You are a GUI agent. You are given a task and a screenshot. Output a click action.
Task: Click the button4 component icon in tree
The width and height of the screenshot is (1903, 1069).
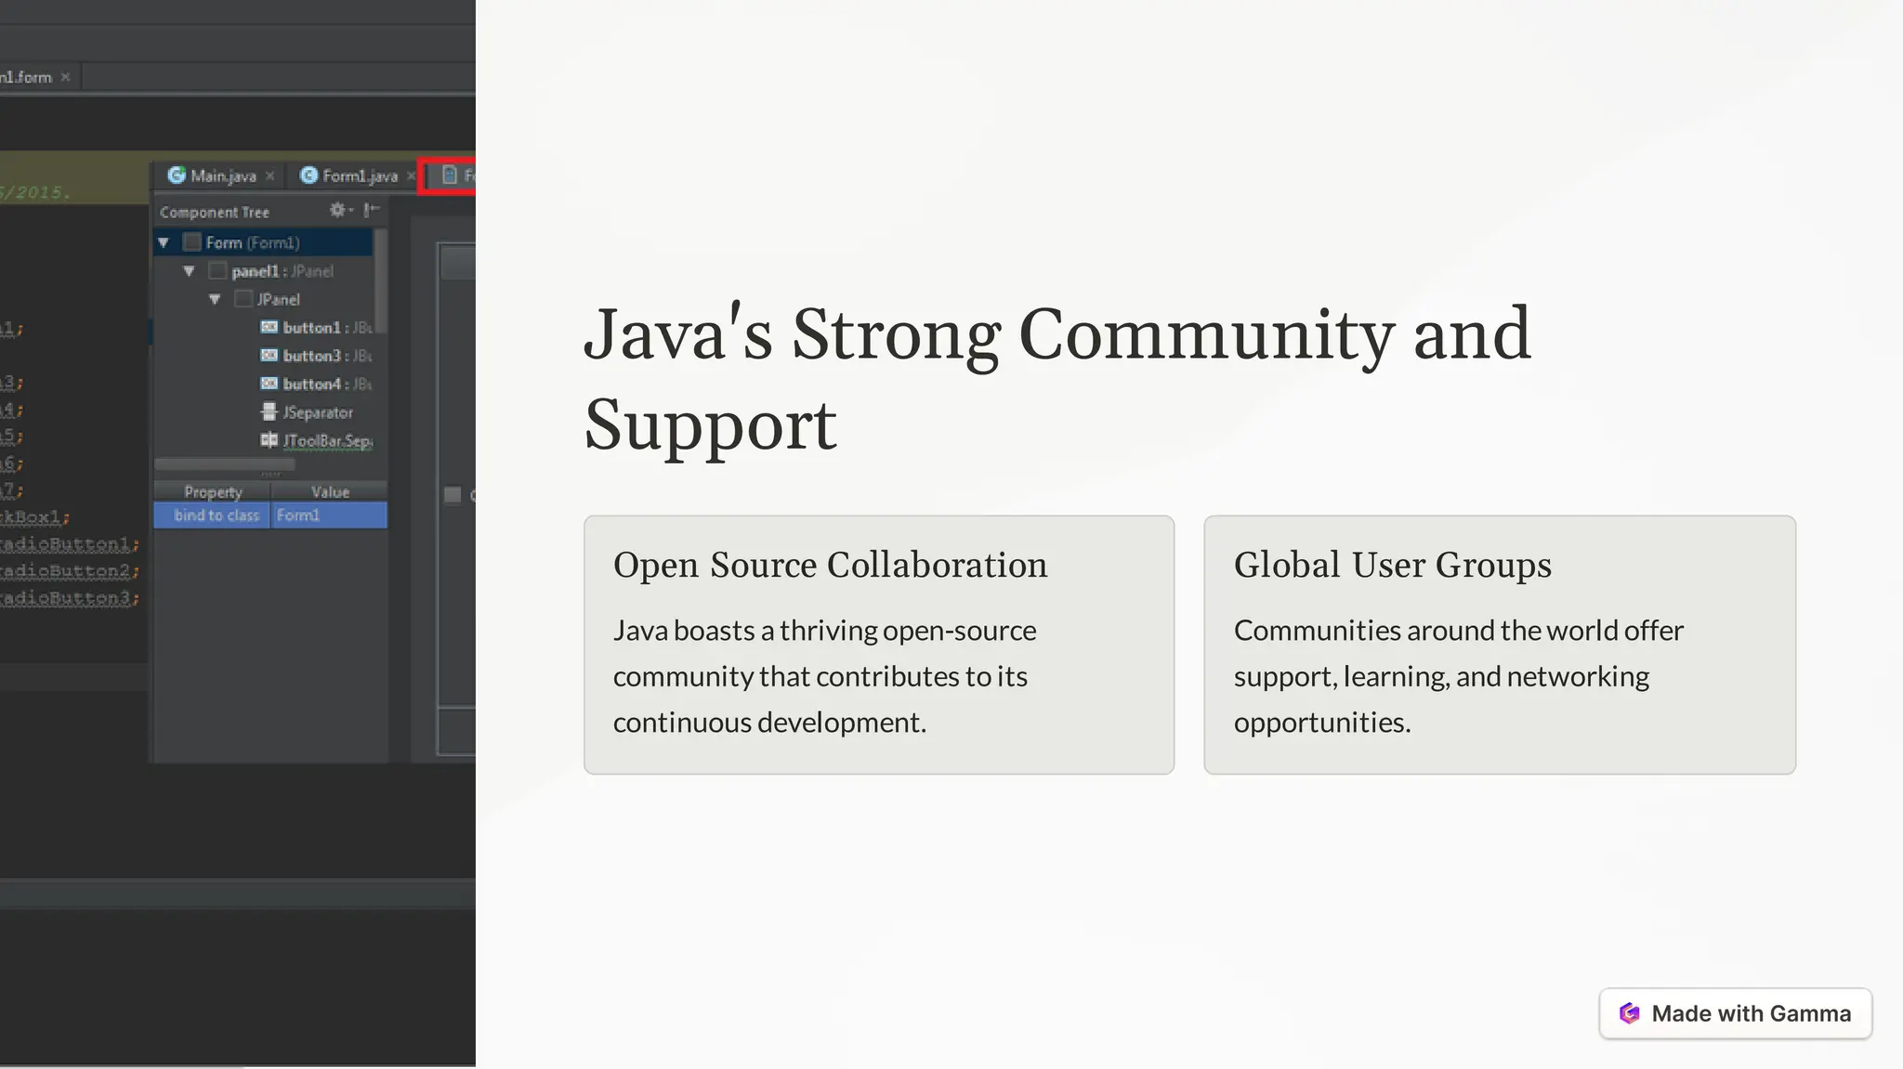coord(269,384)
